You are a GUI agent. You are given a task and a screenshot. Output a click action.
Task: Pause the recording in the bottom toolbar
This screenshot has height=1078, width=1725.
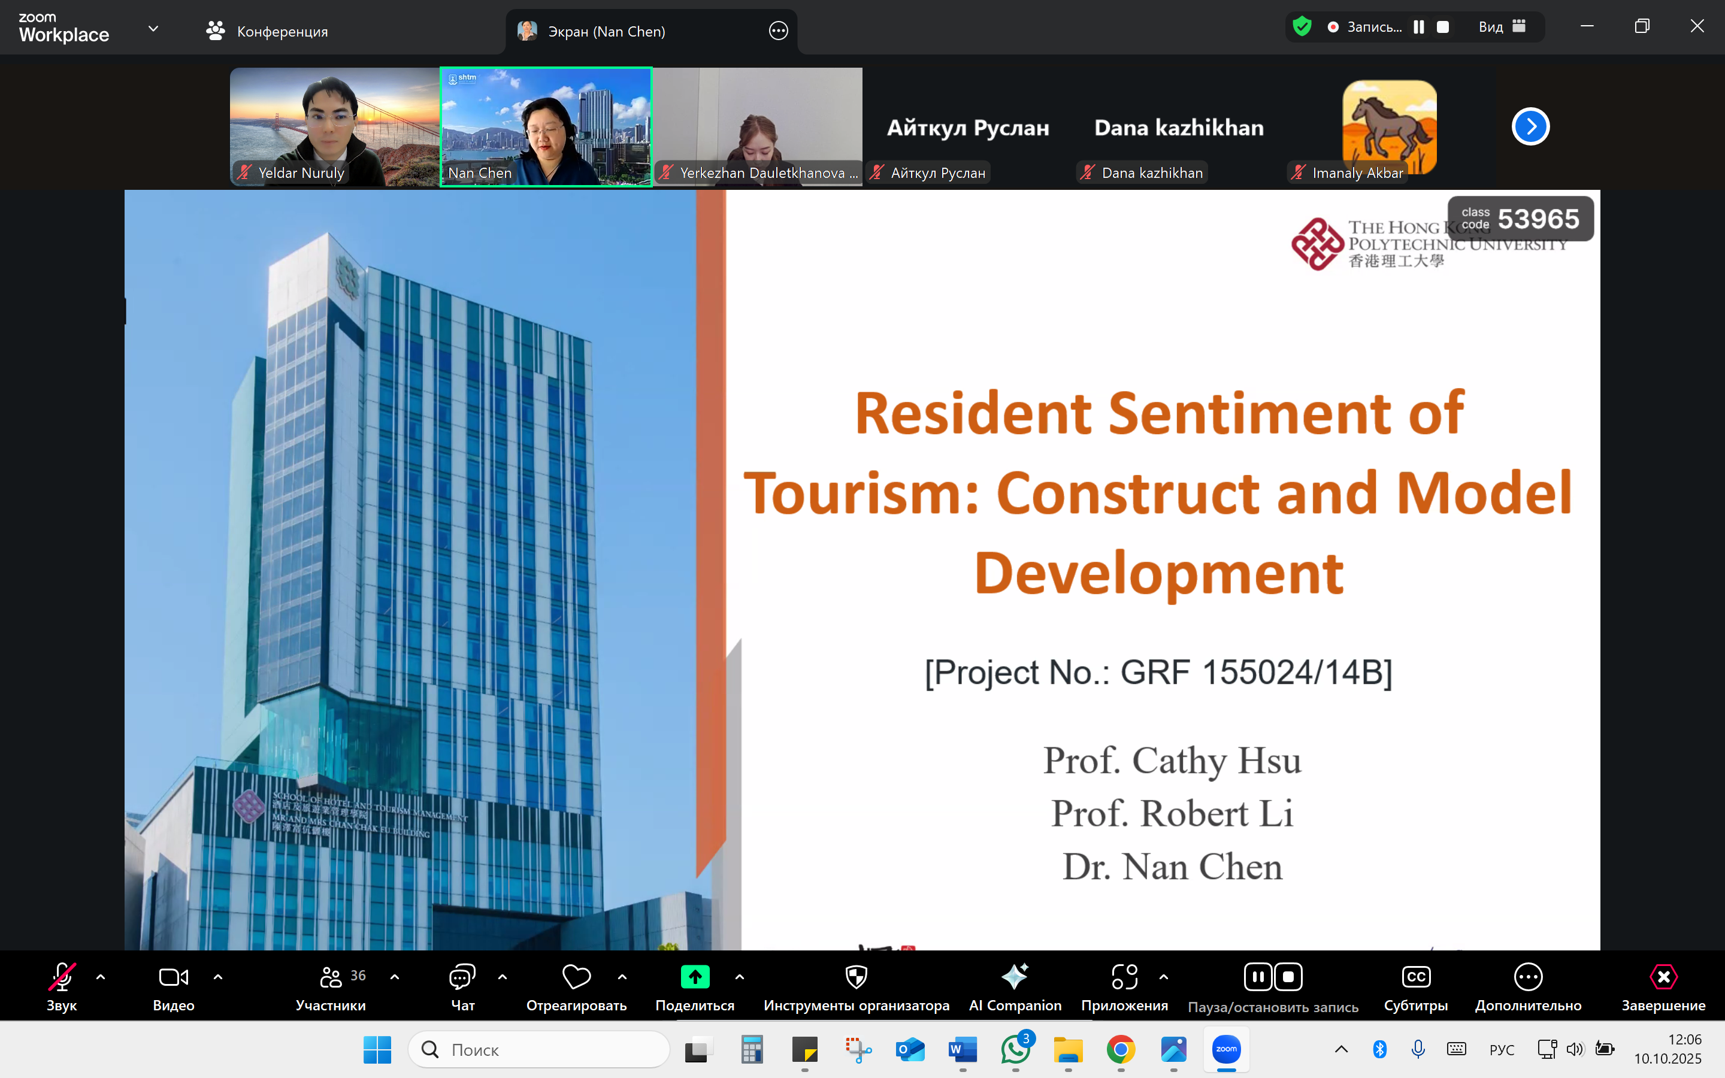click(x=1258, y=977)
